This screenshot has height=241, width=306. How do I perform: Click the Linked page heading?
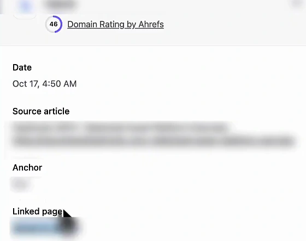[37, 211]
